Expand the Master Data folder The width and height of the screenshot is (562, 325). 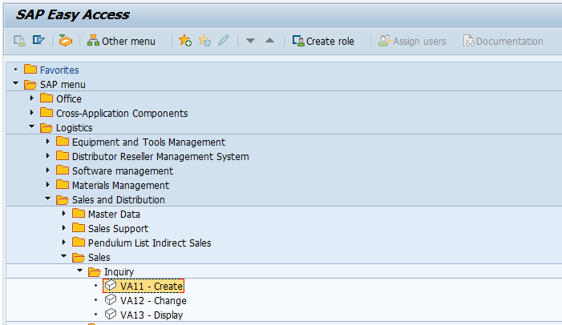tap(64, 213)
